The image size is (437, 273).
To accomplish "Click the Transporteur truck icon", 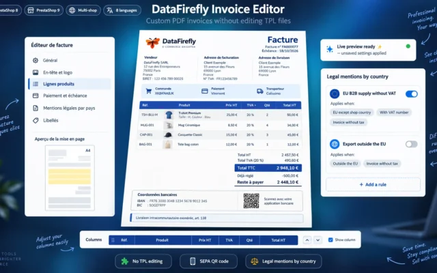I will [259, 91].
